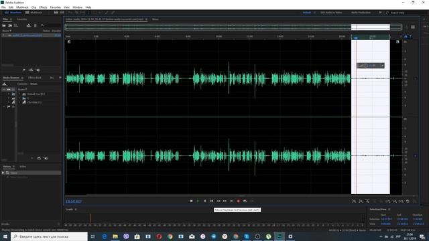Click Play button in Media Browser preview
Viewport: 429px width, 241px height.
pos(32,158)
